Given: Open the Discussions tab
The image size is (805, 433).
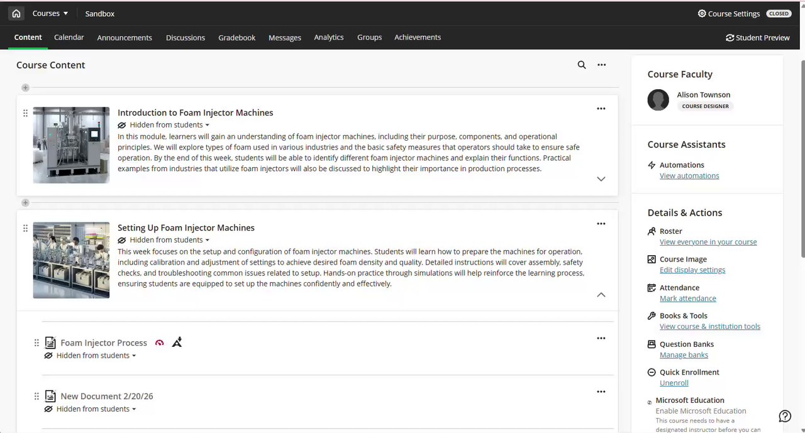Looking at the screenshot, I should [x=186, y=38].
